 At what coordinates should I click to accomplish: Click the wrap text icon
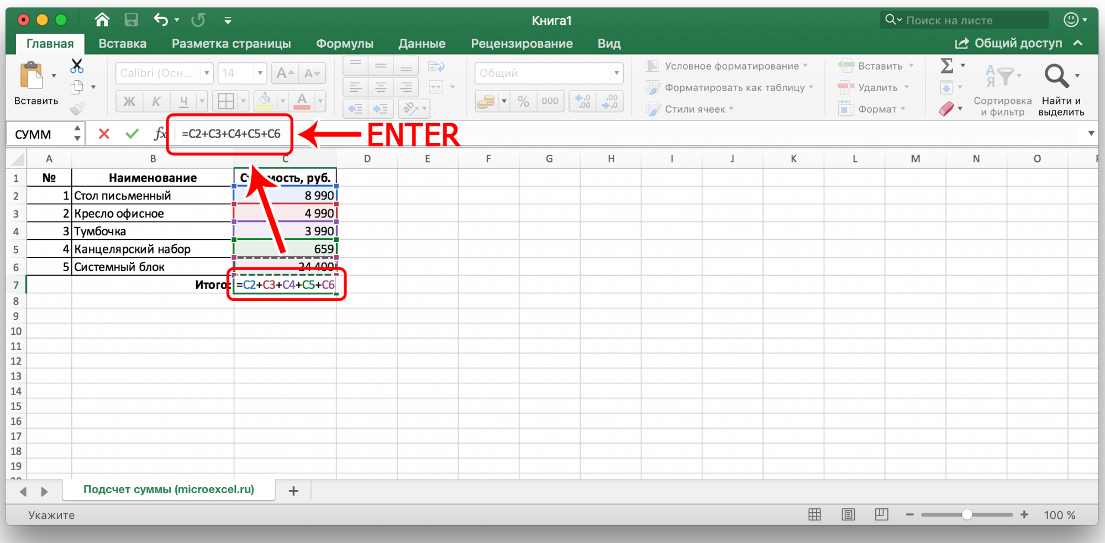point(436,67)
